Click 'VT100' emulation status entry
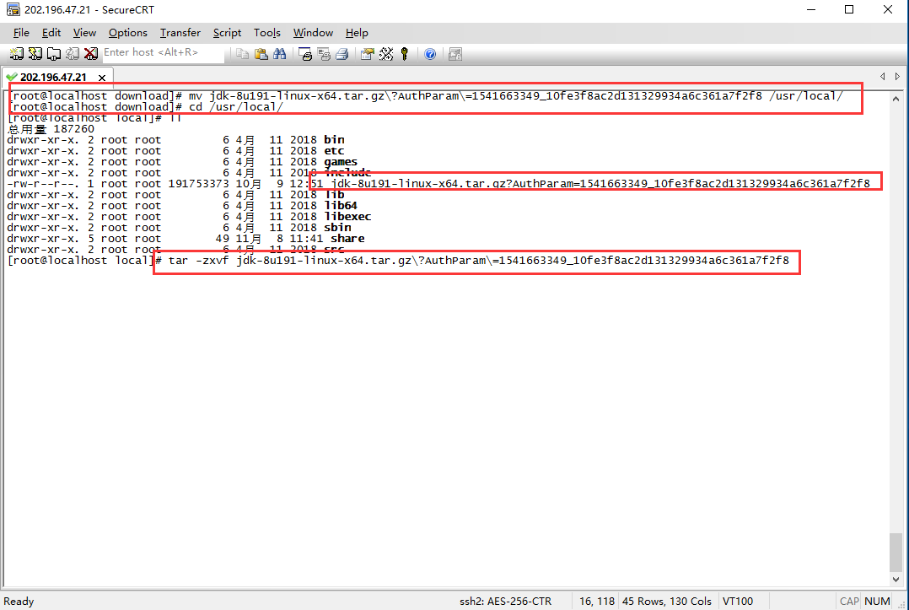909x610 pixels. click(737, 602)
